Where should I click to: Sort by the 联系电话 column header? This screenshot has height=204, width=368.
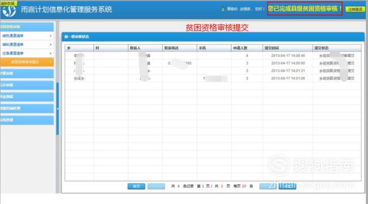pos(179,48)
